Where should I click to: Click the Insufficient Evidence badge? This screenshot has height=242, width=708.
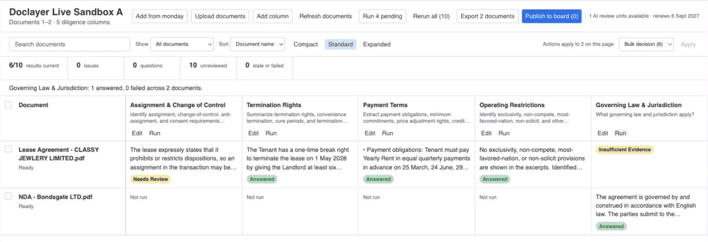(624, 150)
